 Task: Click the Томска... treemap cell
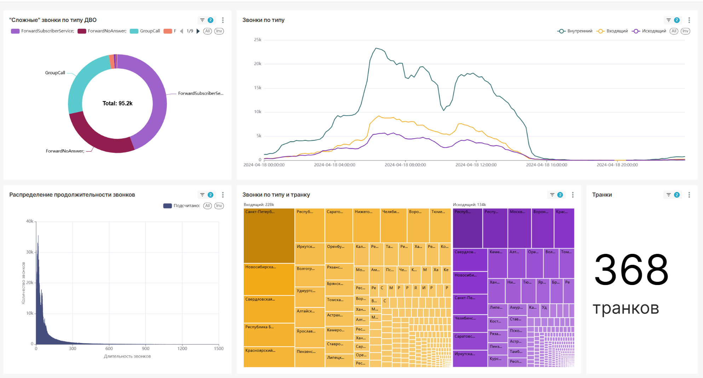click(x=339, y=304)
